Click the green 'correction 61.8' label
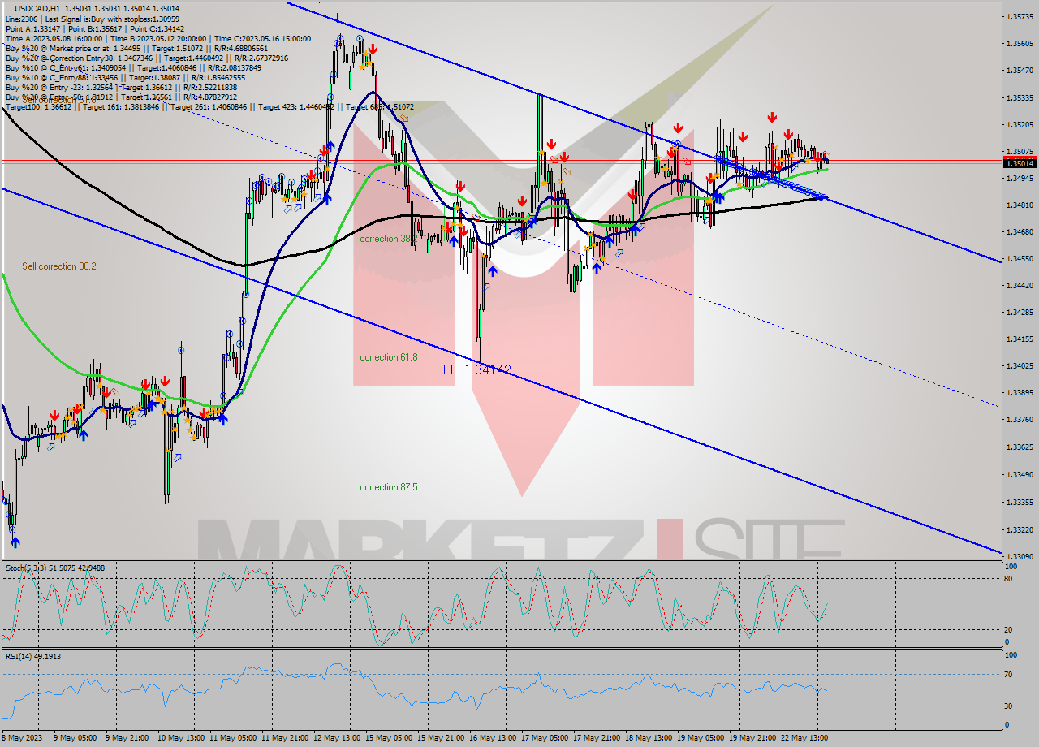This screenshot has width=1039, height=747. (x=389, y=357)
